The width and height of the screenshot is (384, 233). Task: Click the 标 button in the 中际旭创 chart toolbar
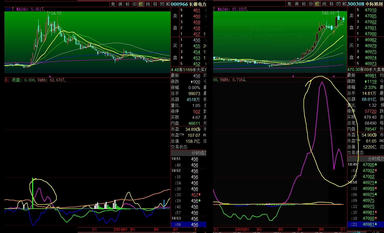[304, 4]
